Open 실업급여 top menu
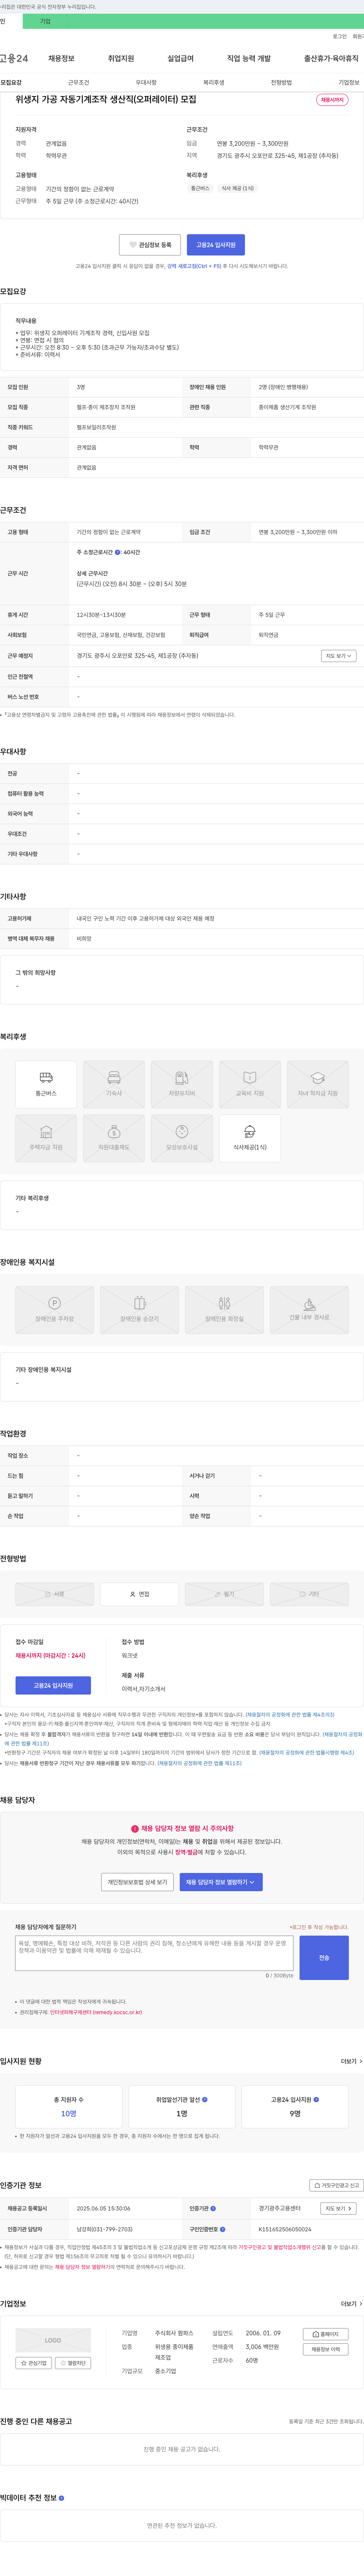The width and height of the screenshot is (364, 2576). [180, 59]
